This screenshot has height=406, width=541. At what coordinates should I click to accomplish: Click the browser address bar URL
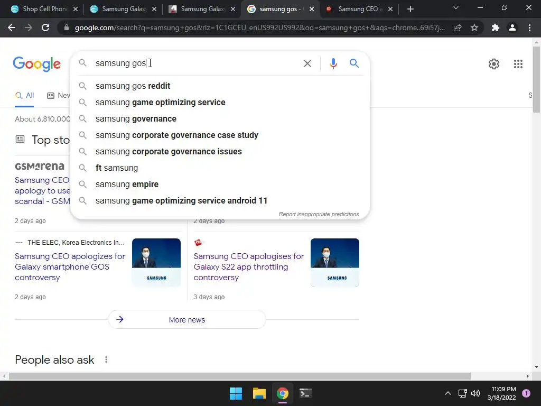click(259, 27)
